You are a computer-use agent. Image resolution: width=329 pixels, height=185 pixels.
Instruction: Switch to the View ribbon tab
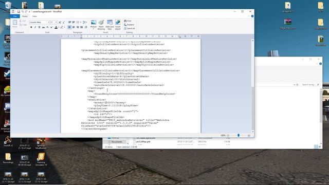click(34, 16)
